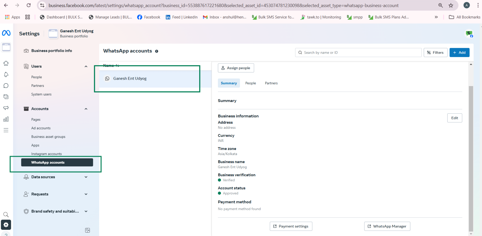Open the Ads megaphone icon
Screen dimensions: 482x236
[x=6, y=108]
